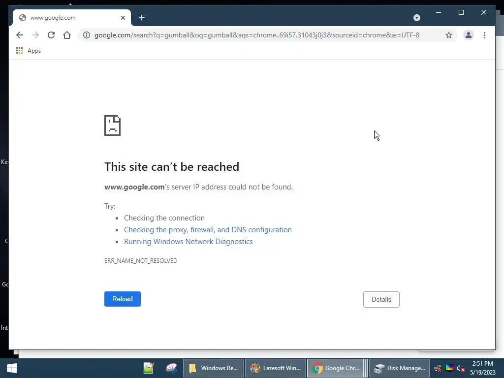504x378 pixels.
Task: Close the Chrome window
Action: [484, 12]
